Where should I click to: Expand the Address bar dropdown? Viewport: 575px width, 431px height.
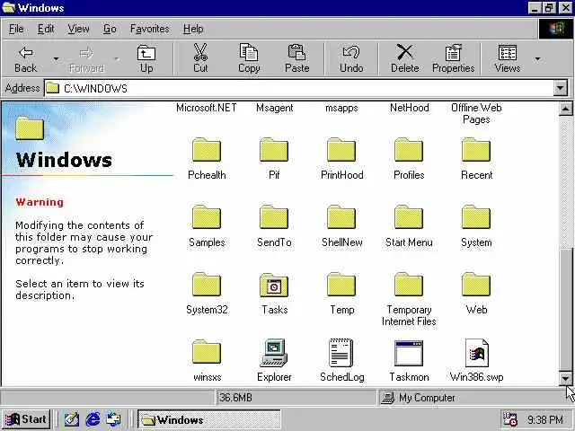click(x=561, y=88)
